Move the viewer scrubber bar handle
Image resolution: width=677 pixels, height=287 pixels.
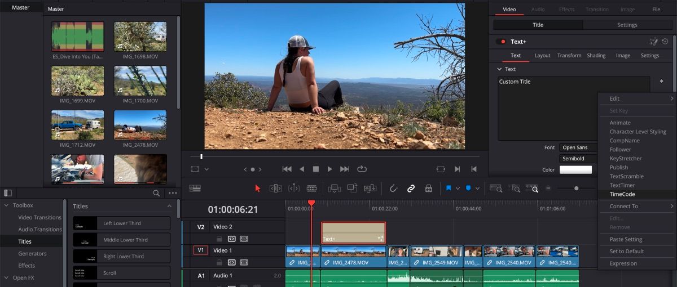click(x=201, y=156)
